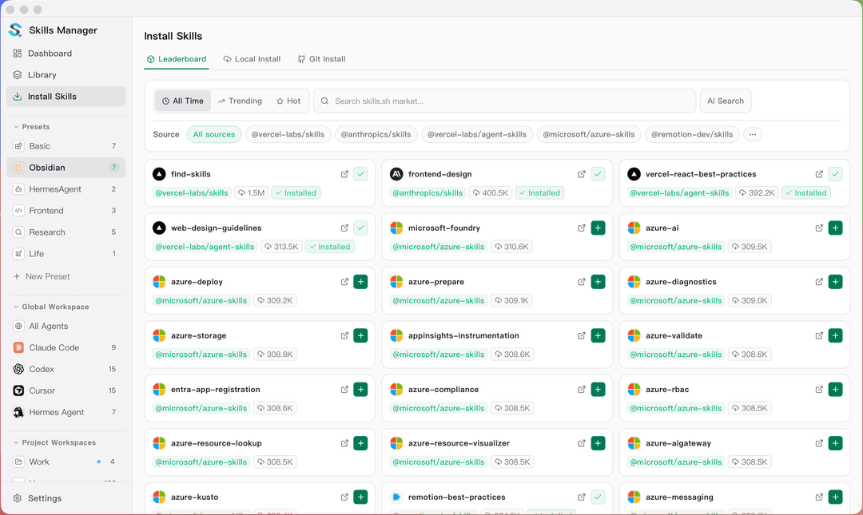Open find-skills external link icon
Image resolution: width=863 pixels, height=515 pixels.
344,174
